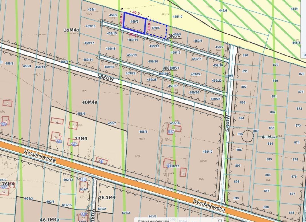Image resolution: width=306 pixels, height=222 pixels.
Task: Click parcel number 445/10
Action: pos(177,17)
